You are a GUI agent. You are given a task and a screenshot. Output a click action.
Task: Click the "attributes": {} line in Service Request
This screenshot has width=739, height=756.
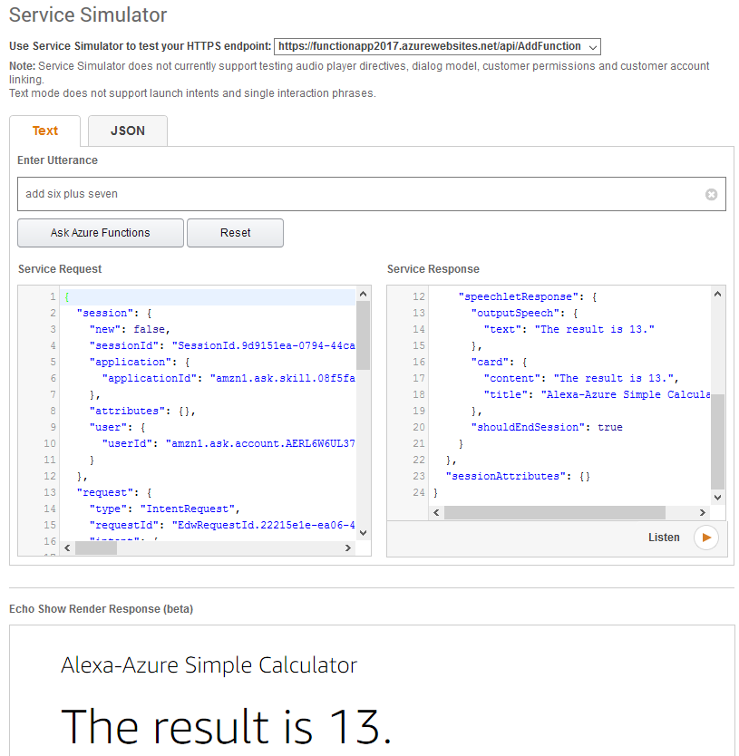[142, 411]
